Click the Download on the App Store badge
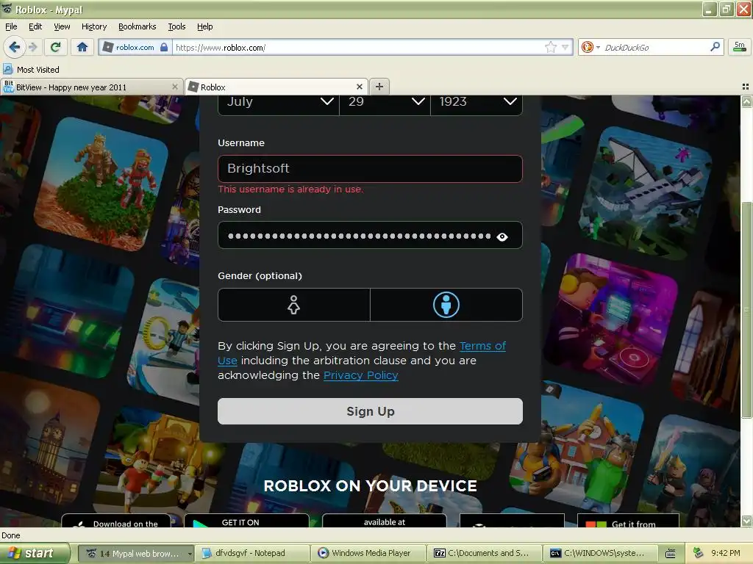This screenshot has height=564, width=753. [116, 521]
